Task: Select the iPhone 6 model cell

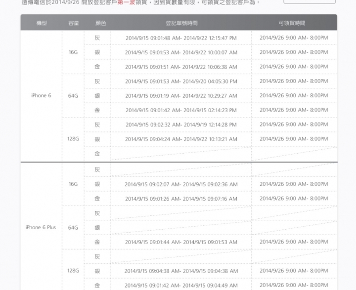Action: 41,95
